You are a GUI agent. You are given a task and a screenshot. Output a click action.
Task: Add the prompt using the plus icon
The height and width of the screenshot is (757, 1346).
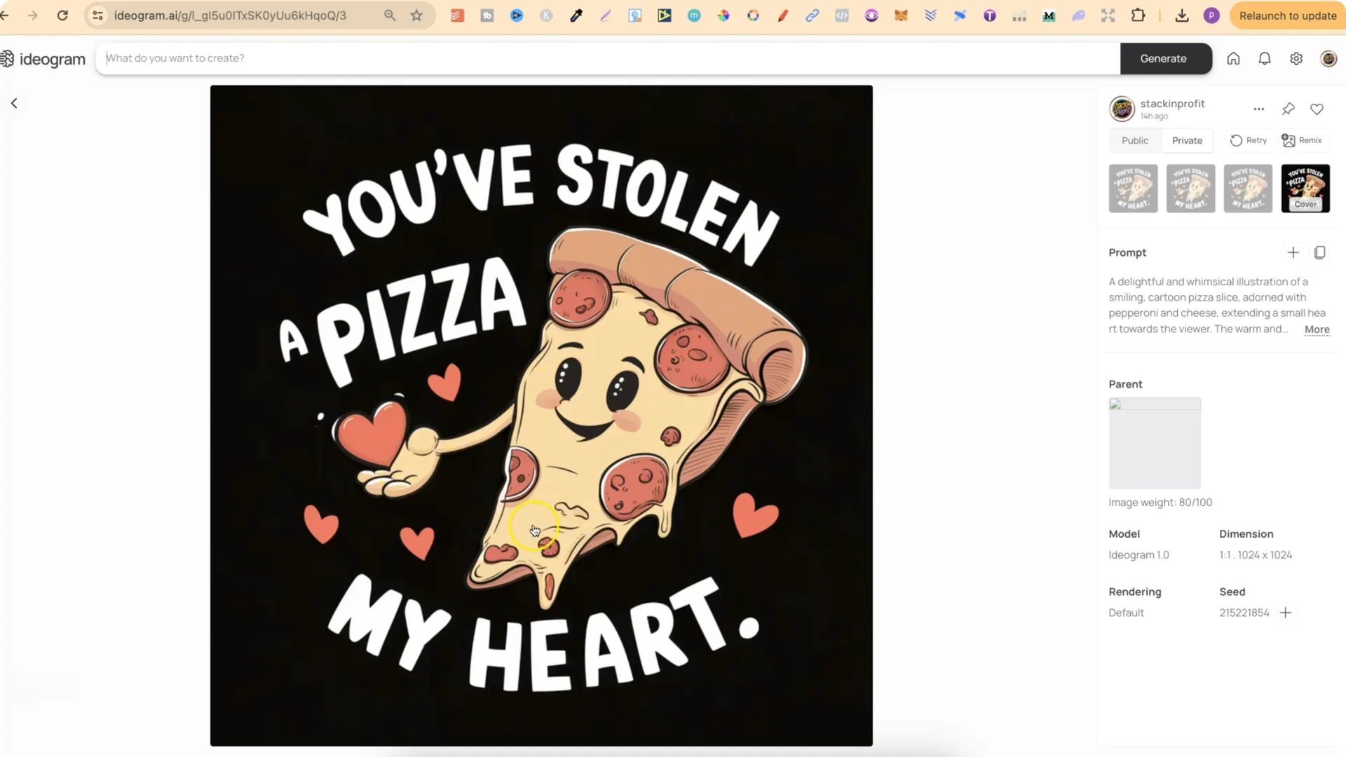[x=1293, y=252]
